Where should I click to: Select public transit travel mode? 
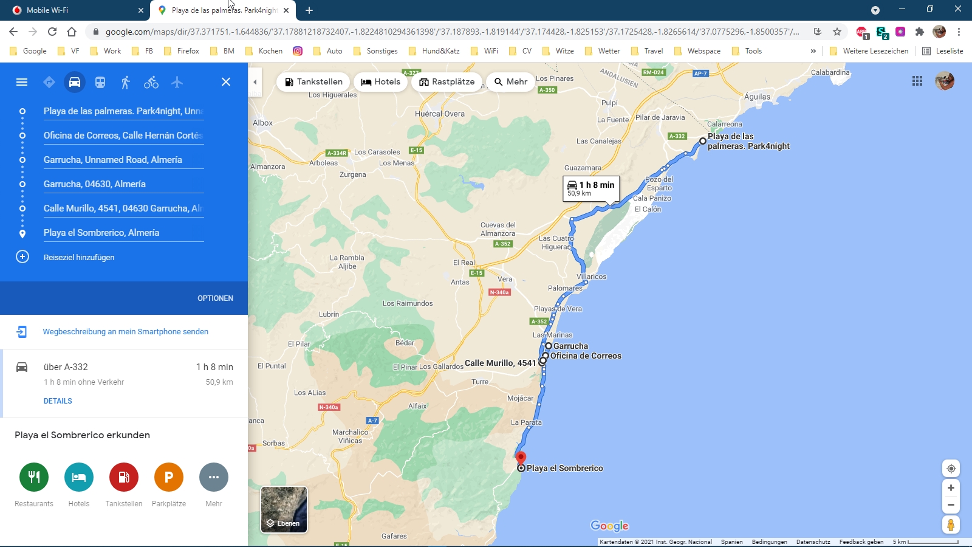pos(100,82)
